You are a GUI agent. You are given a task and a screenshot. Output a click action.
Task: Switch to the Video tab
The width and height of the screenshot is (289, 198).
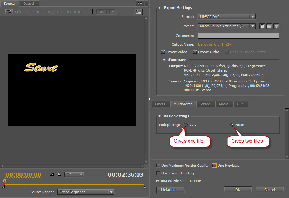click(205, 104)
